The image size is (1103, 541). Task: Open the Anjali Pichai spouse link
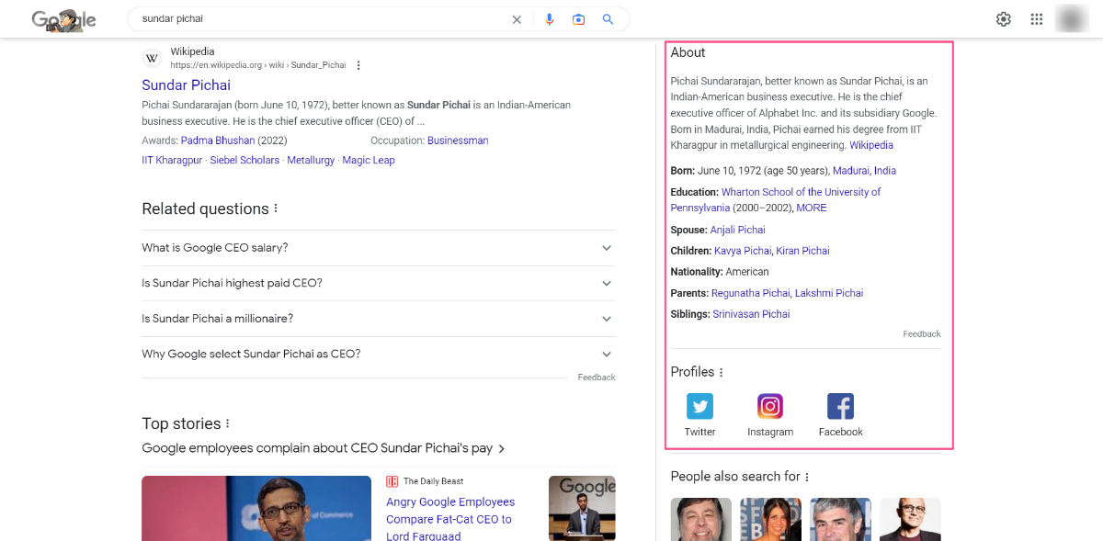click(738, 230)
